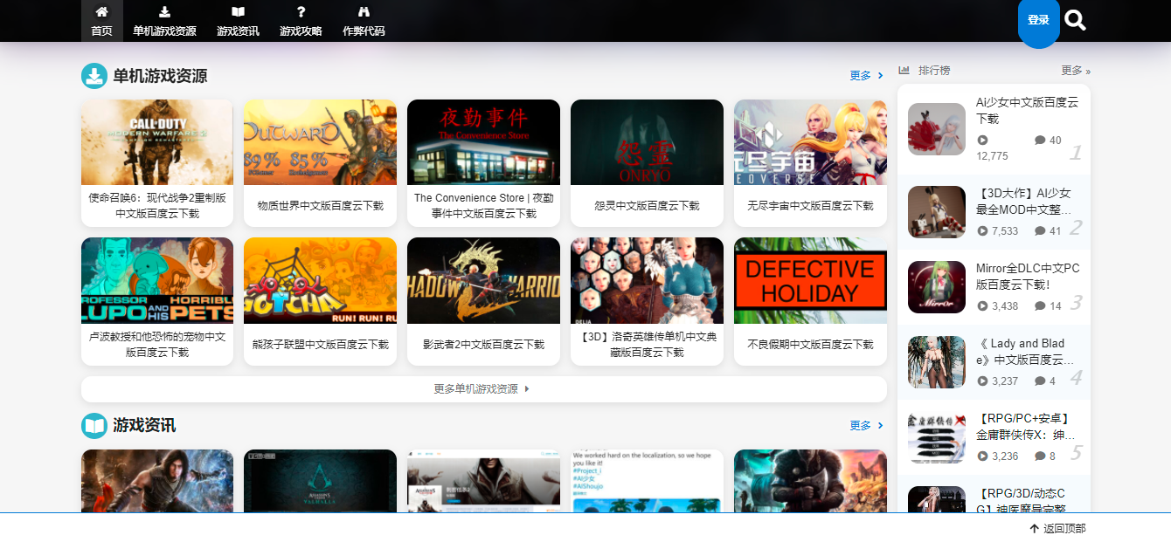The image size is (1171, 542).
Task: Click title 物质世界中文版百度云下载
Action: tap(320, 206)
